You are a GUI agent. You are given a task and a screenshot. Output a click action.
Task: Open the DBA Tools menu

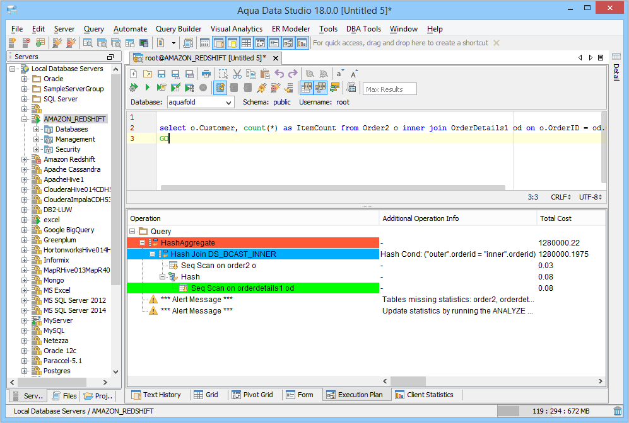click(363, 29)
